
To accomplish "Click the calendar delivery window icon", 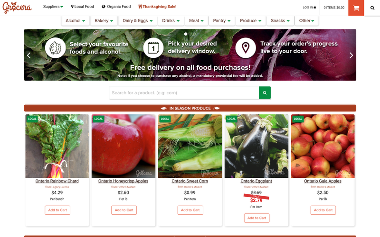I will pos(153,48).
